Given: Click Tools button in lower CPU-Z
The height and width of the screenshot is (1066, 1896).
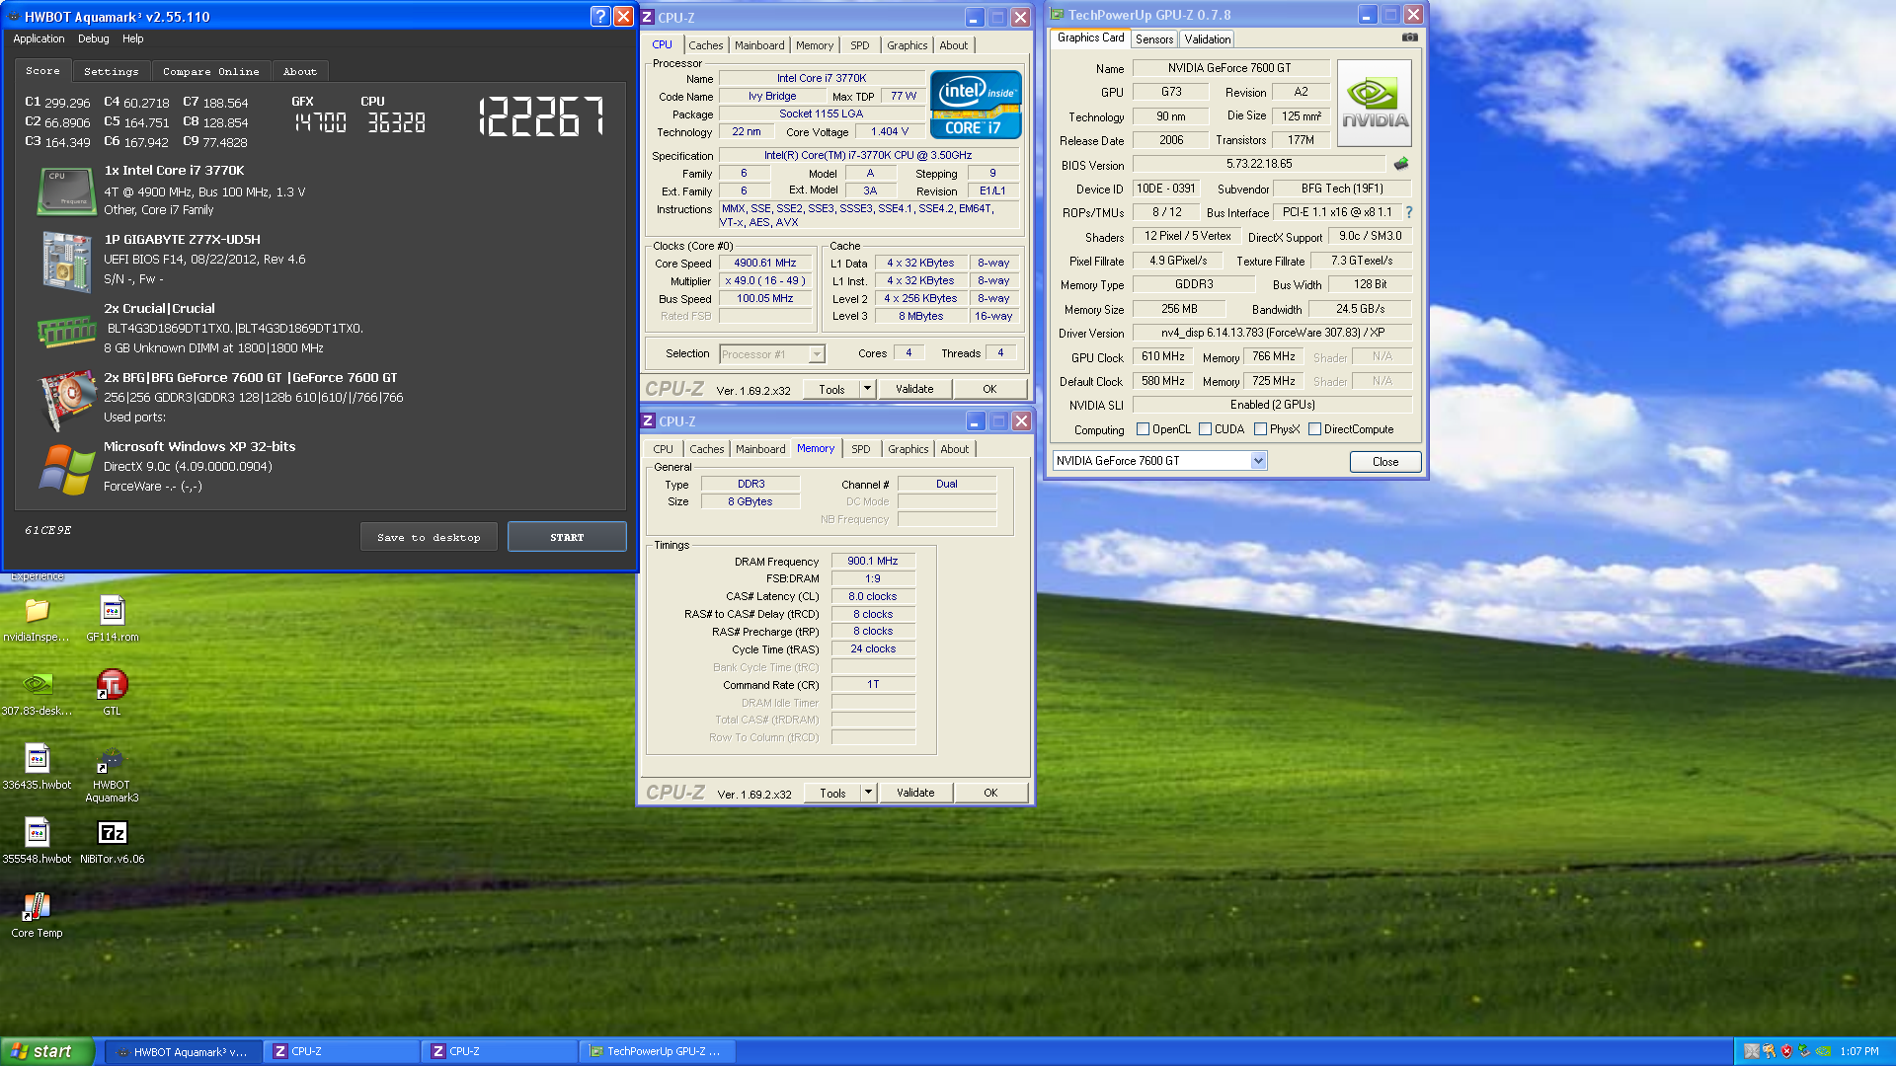Looking at the screenshot, I should tap(832, 793).
